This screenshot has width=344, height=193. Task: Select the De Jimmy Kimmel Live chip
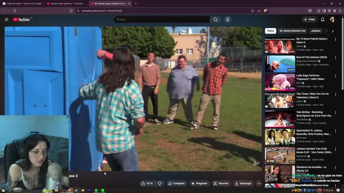coord(292,31)
